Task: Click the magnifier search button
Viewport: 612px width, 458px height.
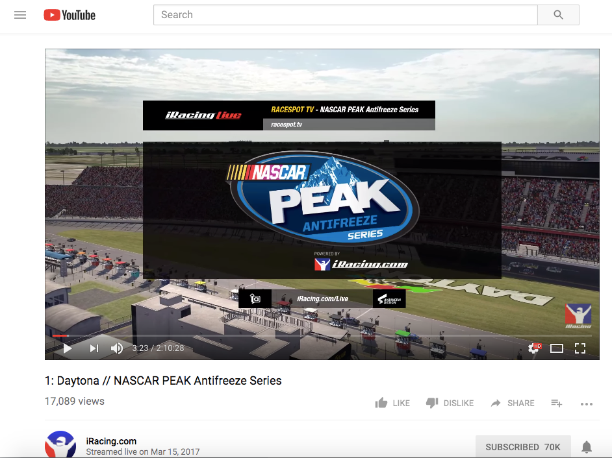Action: tap(558, 15)
